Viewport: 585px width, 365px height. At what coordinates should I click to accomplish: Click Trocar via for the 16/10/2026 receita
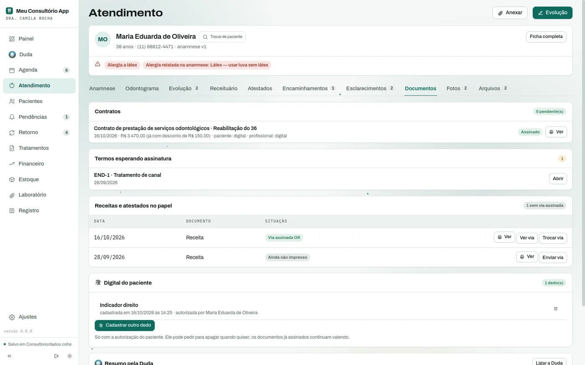pos(553,238)
